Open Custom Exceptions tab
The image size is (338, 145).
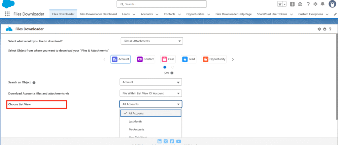click(311, 14)
